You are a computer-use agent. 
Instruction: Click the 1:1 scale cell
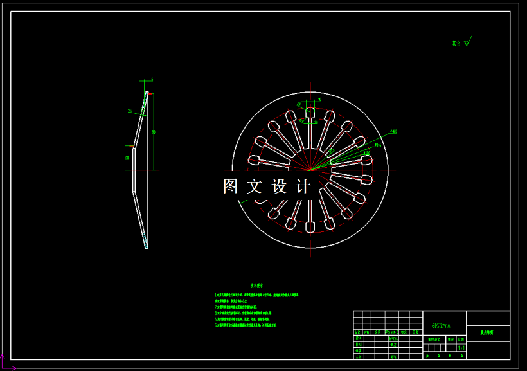click(x=461, y=348)
